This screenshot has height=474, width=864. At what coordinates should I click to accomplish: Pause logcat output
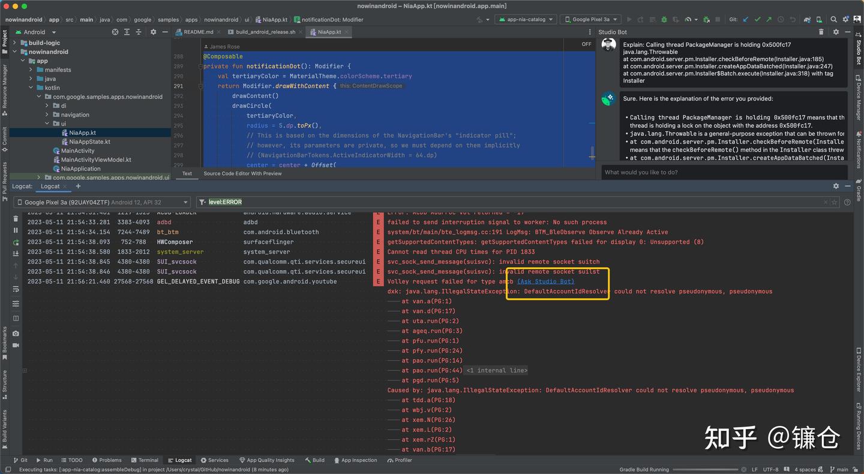16,230
